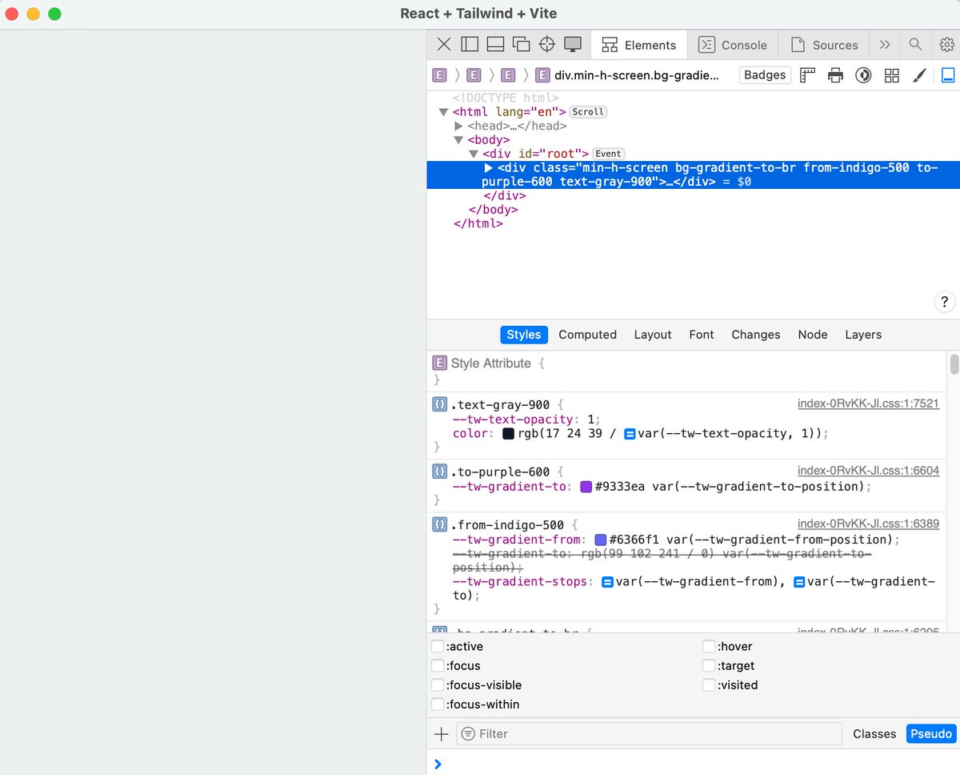
Task: Open device settings monitor icon
Action: (x=572, y=45)
